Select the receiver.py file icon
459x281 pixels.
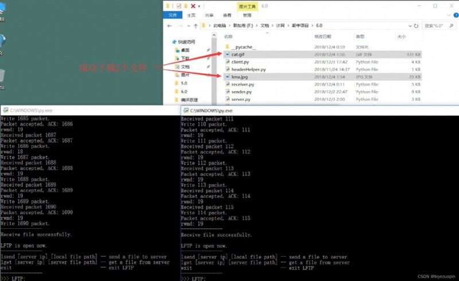click(228, 84)
